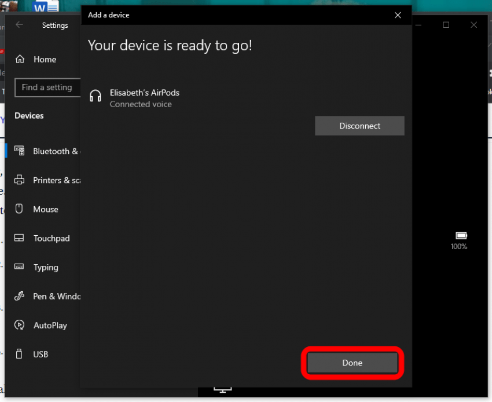Image resolution: width=492 pixels, height=402 pixels.
Task: Click the Your device is ready heading
Action: [170, 46]
